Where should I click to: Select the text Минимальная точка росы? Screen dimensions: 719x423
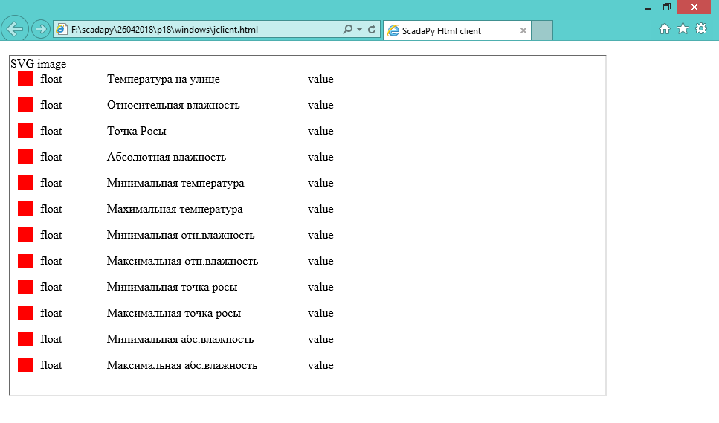click(172, 288)
